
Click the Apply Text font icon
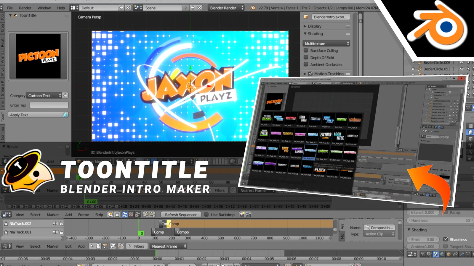(65, 115)
